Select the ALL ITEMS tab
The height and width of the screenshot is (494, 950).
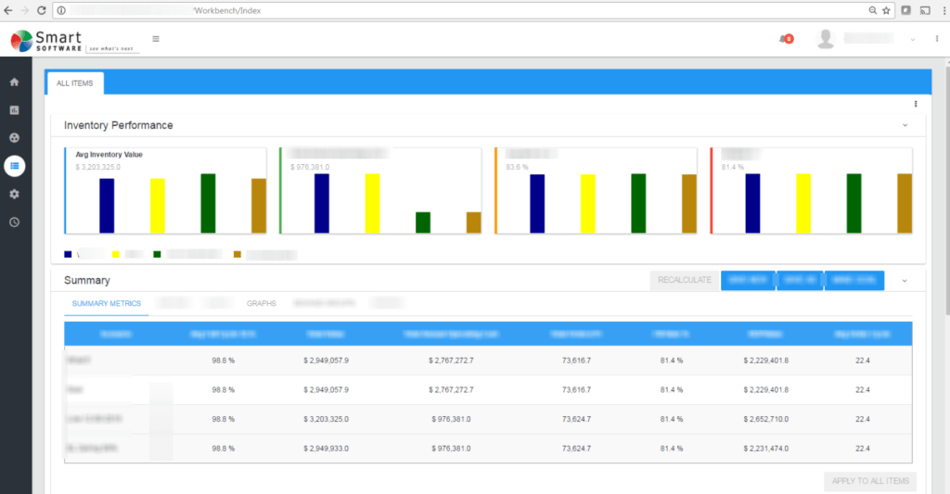tap(74, 82)
